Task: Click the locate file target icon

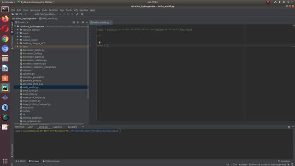Action: click(x=74, y=22)
